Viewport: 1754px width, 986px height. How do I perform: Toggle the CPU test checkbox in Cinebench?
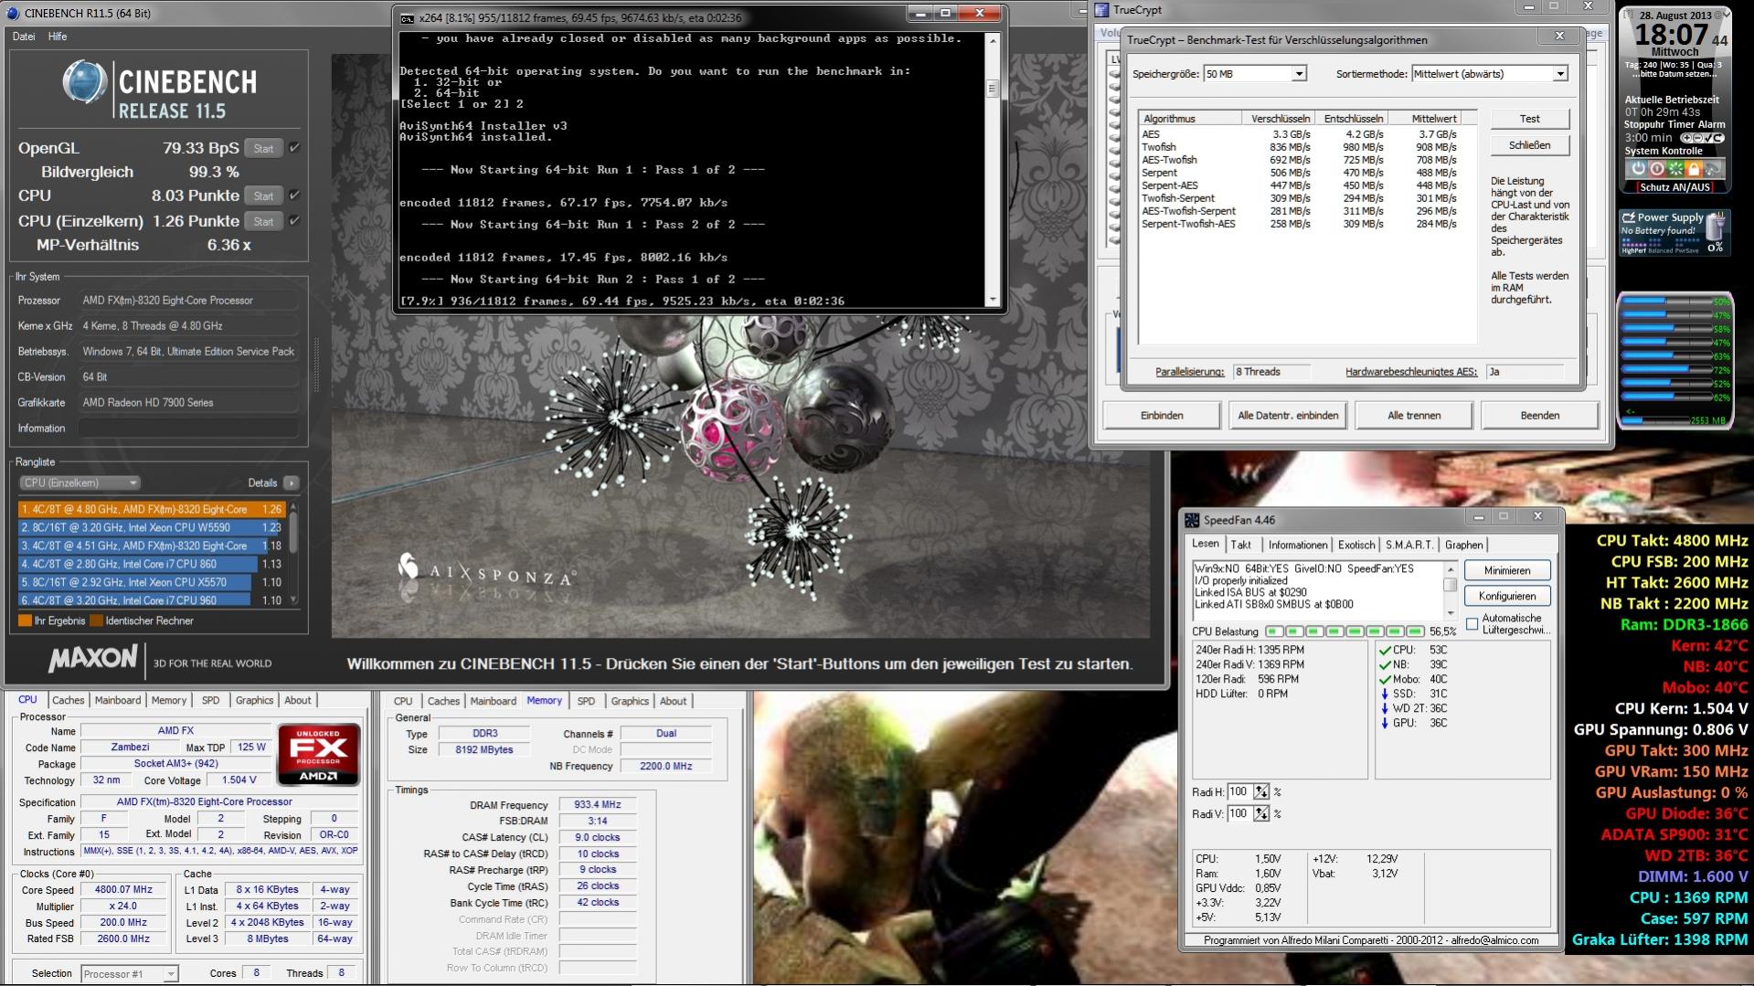(294, 195)
